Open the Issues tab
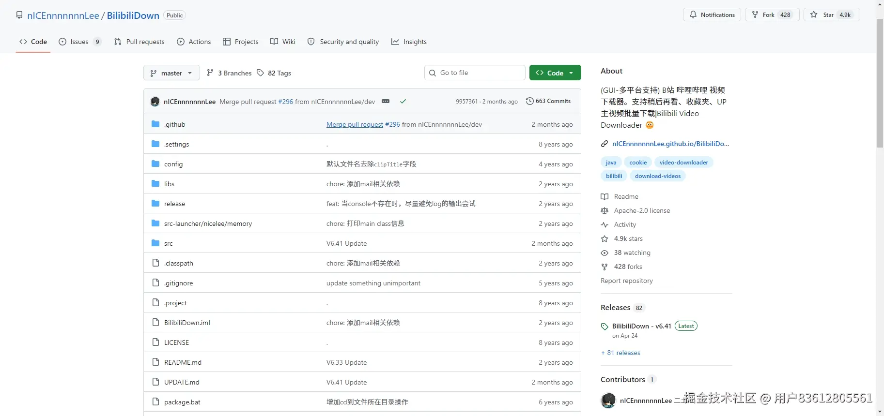The image size is (884, 416). (x=80, y=42)
